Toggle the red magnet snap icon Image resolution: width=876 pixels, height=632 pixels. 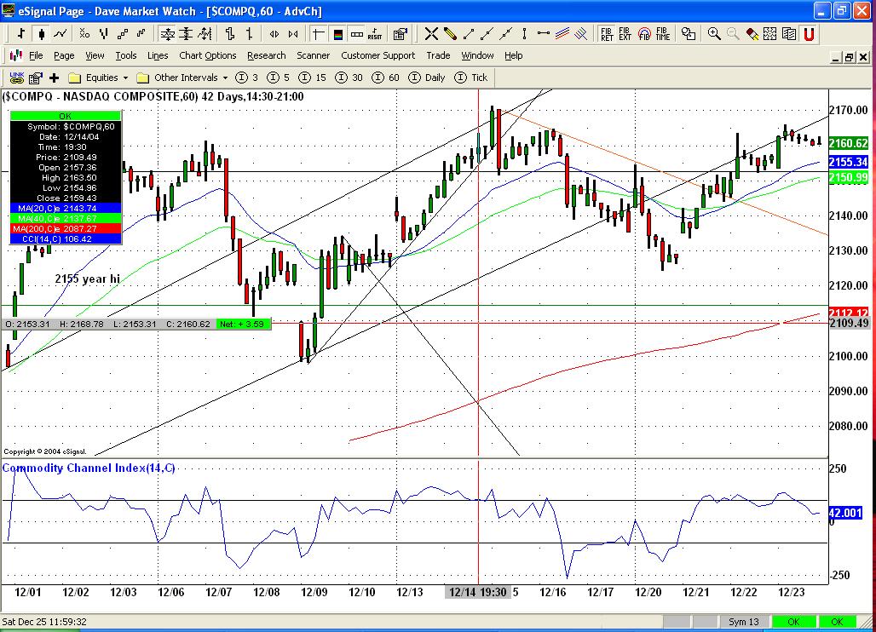tap(809, 35)
